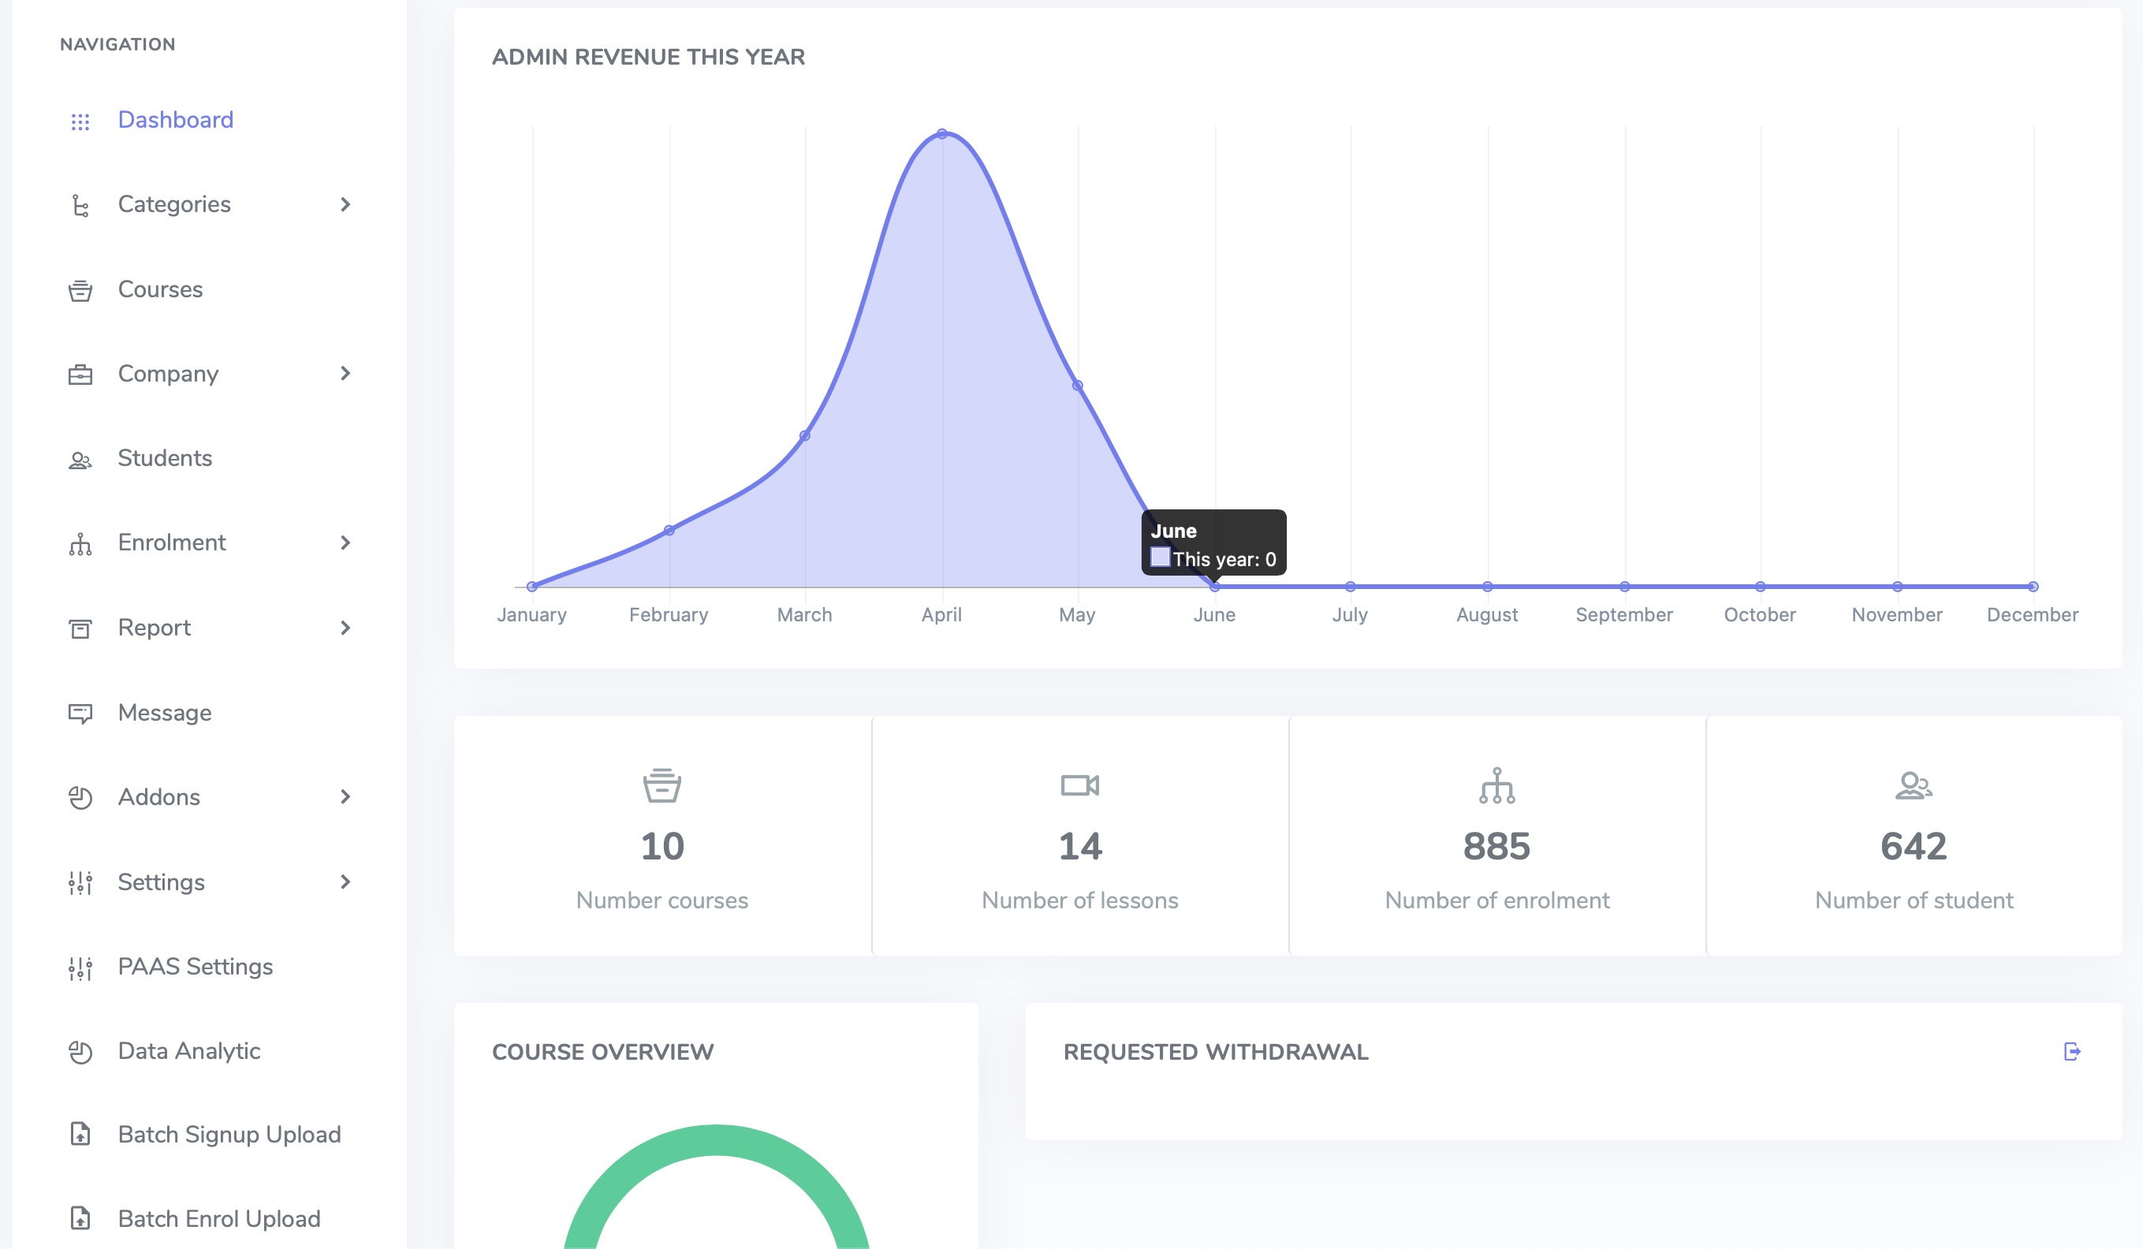Click the February data point on chart
Viewport: 2143px width, 1249px height.
pos(669,530)
